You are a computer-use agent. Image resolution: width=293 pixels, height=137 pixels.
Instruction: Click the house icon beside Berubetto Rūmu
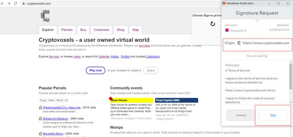[40, 133]
